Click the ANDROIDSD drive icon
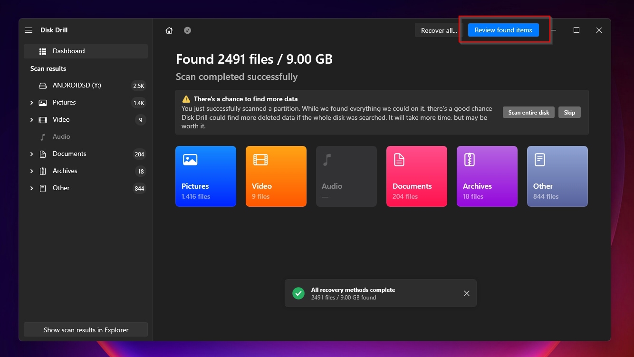Screen dimensions: 634x357 coord(43,86)
